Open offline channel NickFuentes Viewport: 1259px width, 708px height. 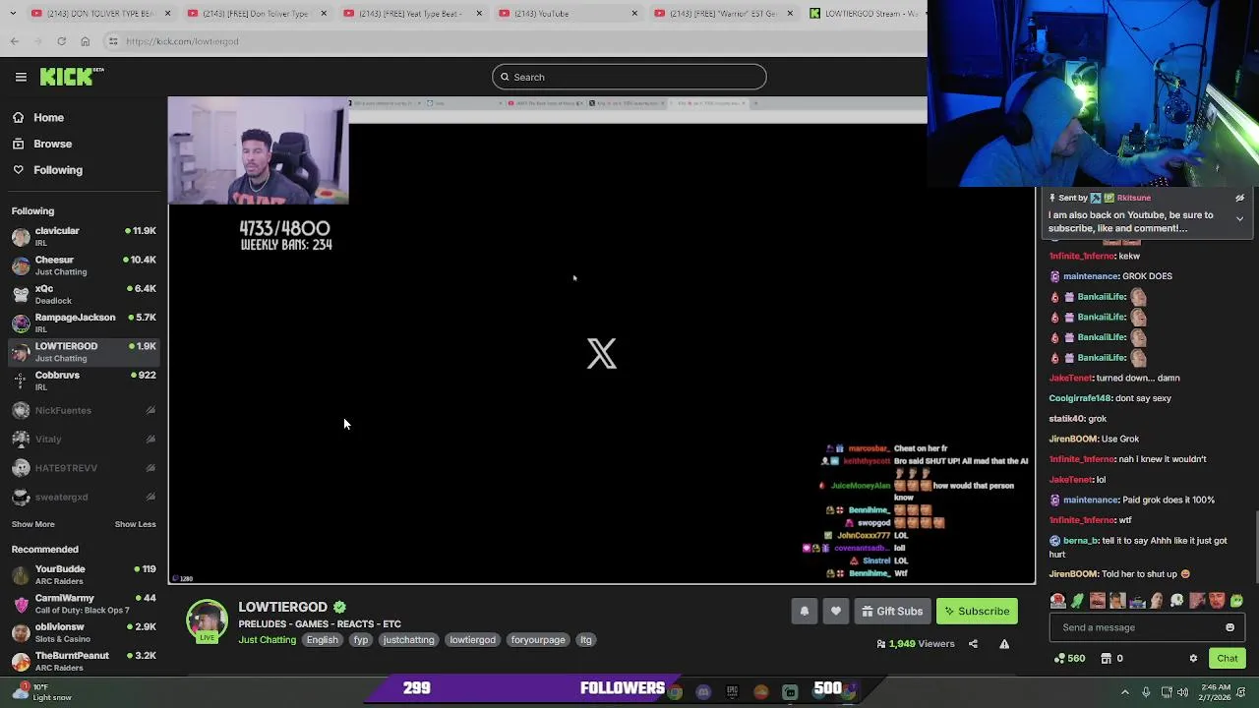[x=84, y=410]
